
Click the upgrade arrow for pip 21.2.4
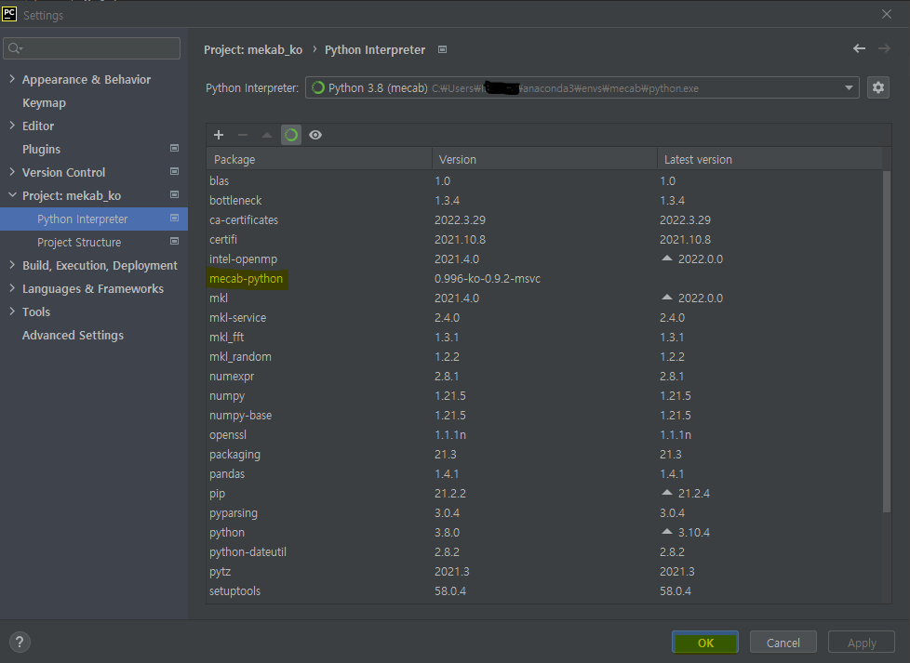tap(667, 493)
